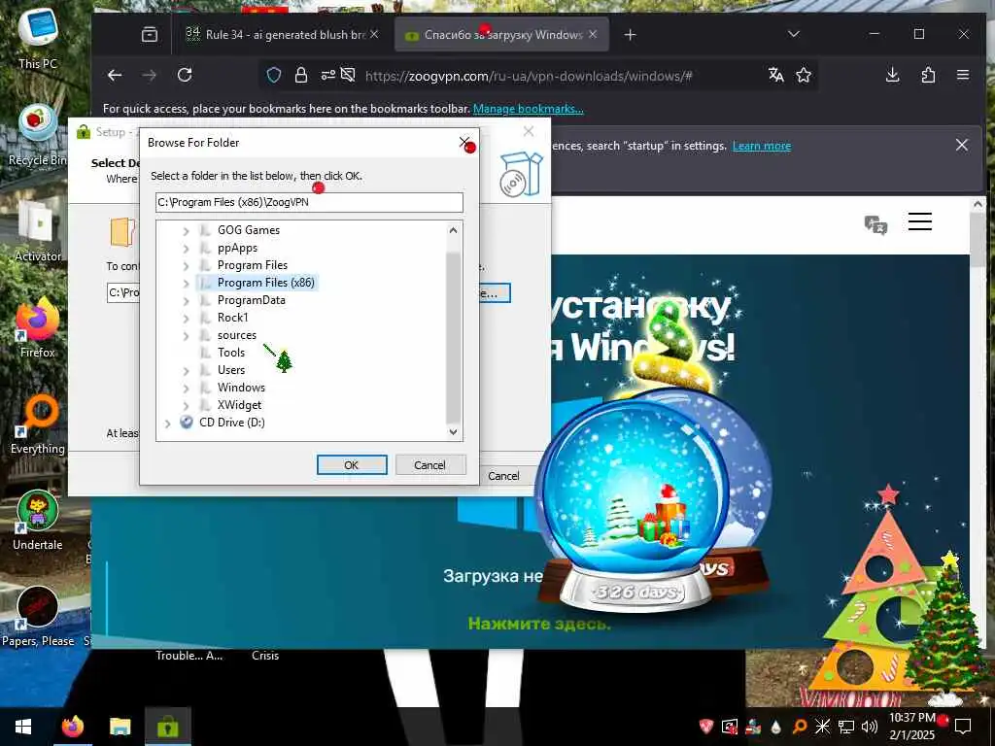
Task: Click Firefox back button
Action: click(115, 76)
